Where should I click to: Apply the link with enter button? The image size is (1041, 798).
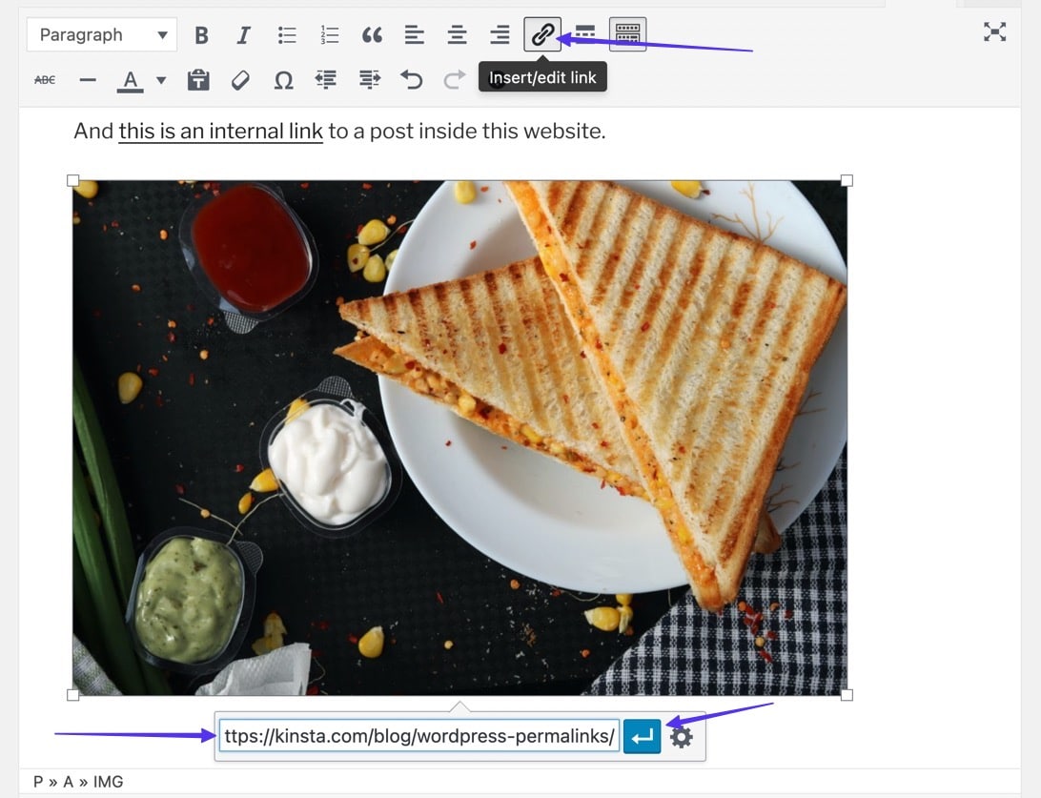click(642, 736)
